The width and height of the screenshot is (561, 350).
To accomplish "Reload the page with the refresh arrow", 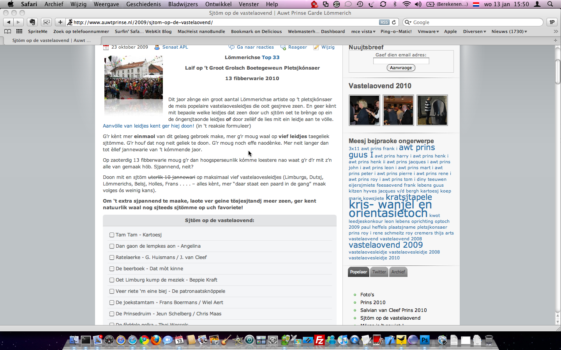I will (394, 22).
